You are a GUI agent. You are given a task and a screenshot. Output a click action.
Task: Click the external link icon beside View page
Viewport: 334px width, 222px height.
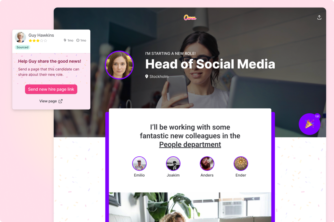point(61,101)
